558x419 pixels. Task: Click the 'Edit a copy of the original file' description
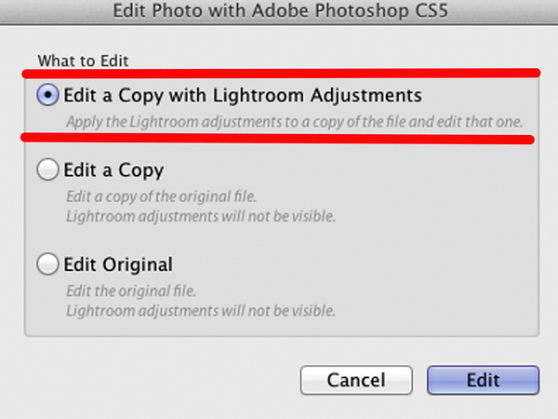(161, 196)
